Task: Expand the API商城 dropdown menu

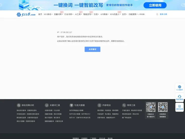Action: [x=104, y=14]
